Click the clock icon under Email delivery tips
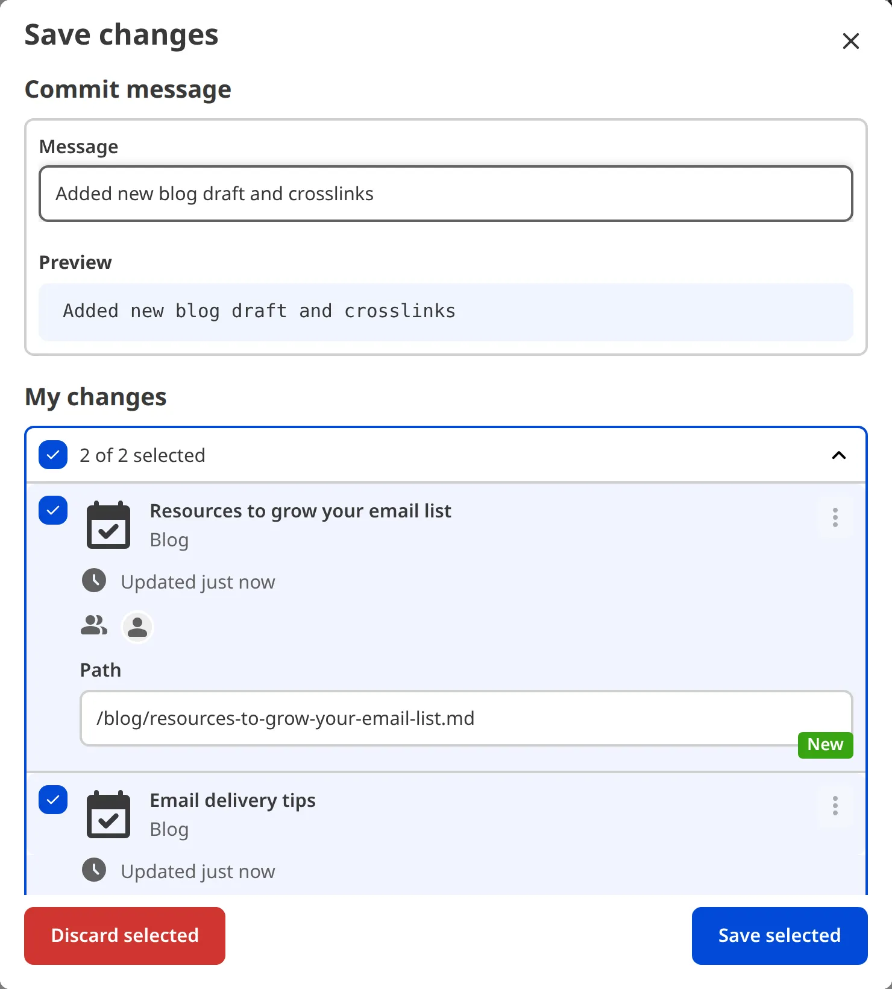 (95, 870)
